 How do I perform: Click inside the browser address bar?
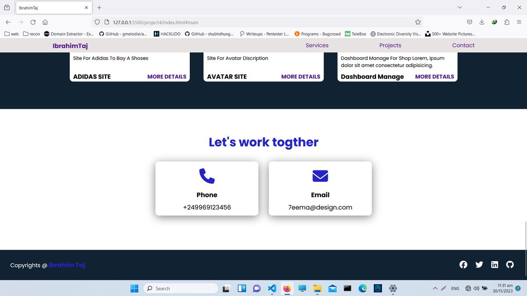tap(220, 22)
